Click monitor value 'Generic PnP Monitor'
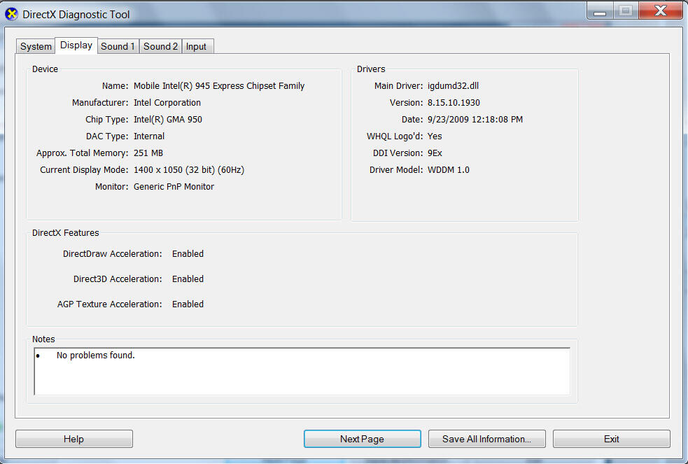The height and width of the screenshot is (464, 688). (x=174, y=186)
